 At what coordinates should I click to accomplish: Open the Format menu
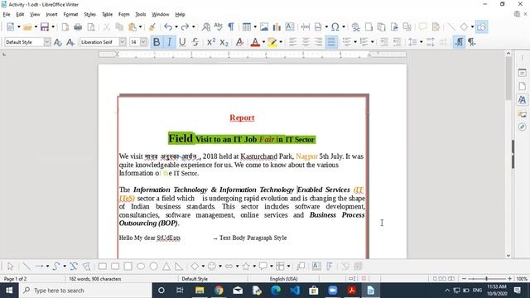(x=70, y=15)
